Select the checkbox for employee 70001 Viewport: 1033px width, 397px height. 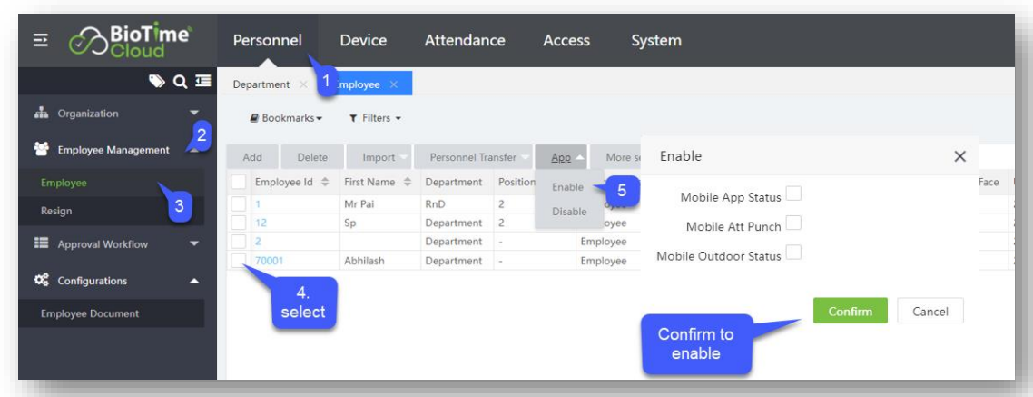(x=239, y=261)
